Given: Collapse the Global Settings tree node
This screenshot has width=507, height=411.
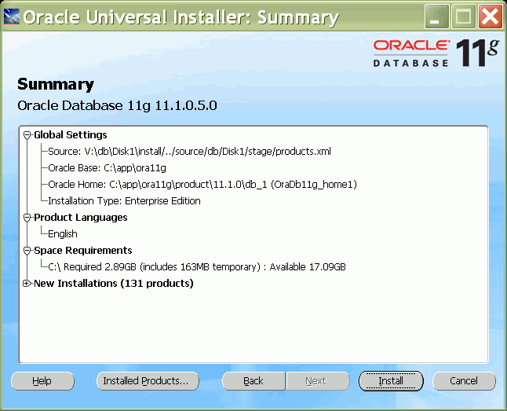Looking at the screenshot, I should tap(27, 135).
